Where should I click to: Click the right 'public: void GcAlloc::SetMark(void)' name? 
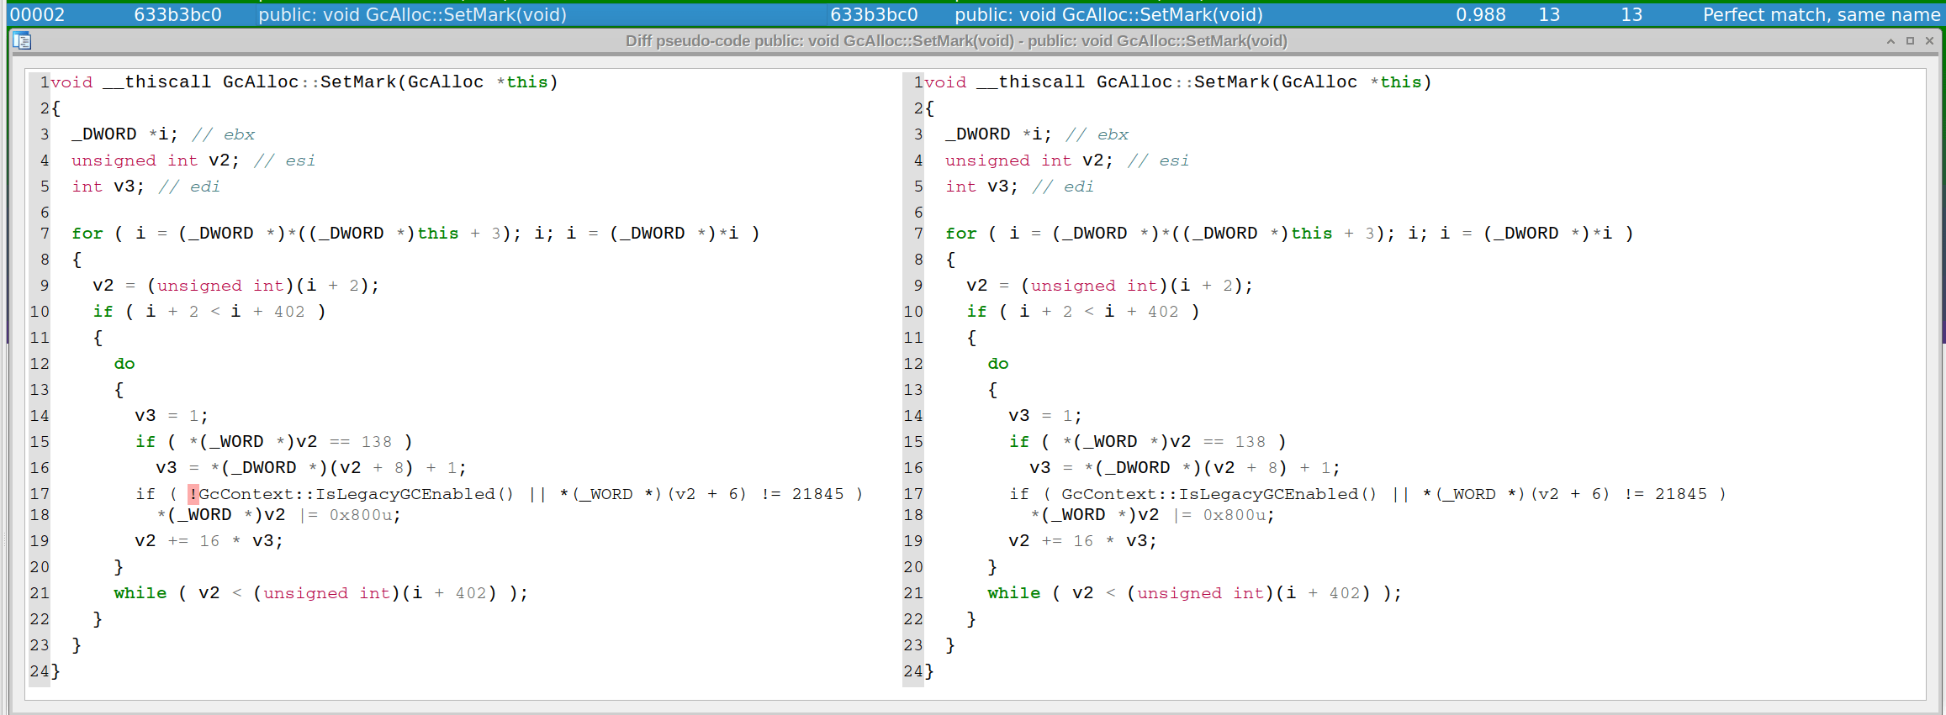pos(1108,14)
